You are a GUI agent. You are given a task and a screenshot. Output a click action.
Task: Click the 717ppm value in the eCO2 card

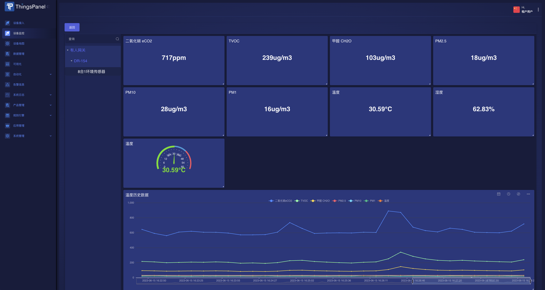(x=174, y=58)
